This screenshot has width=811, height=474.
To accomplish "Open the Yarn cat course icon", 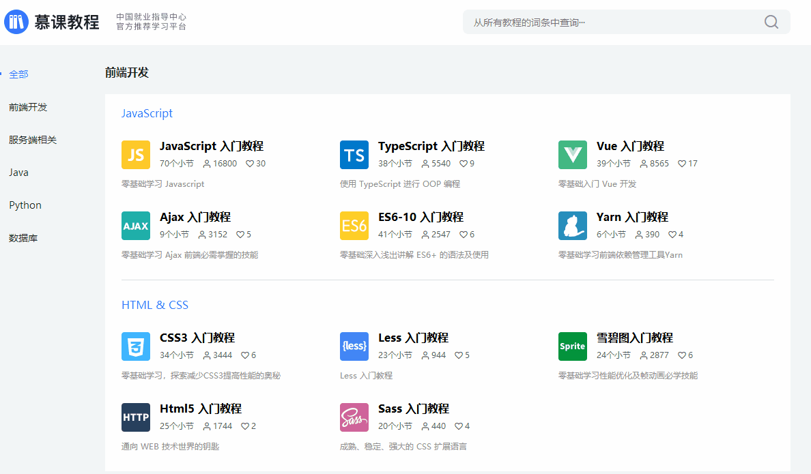I will tap(573, 225).
